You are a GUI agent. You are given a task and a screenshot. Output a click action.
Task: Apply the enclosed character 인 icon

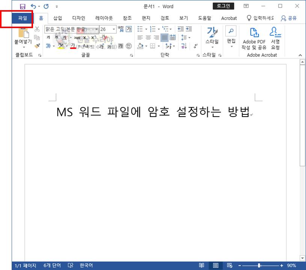129,46
